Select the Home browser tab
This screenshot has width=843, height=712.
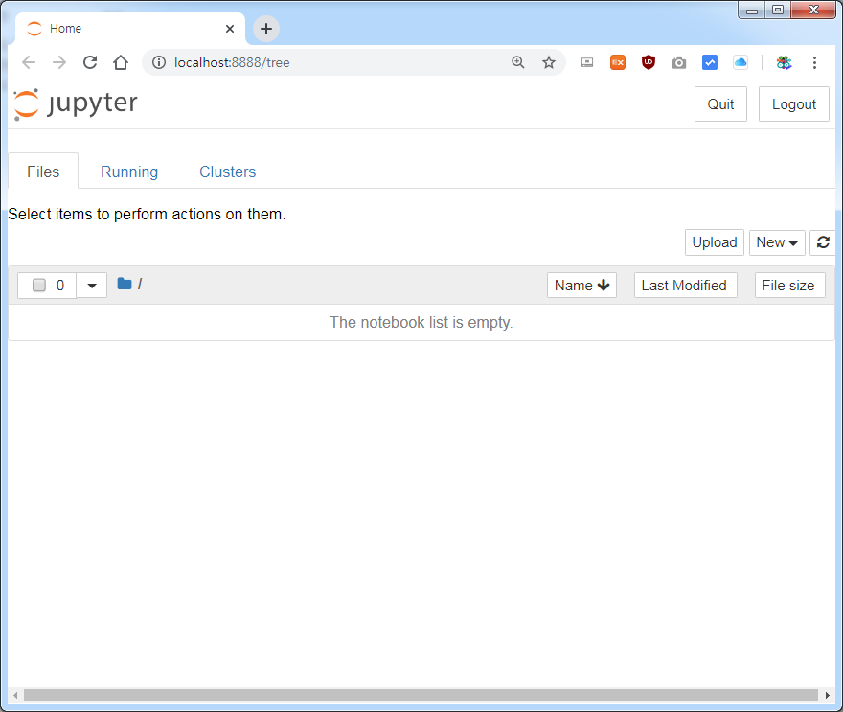130,29
